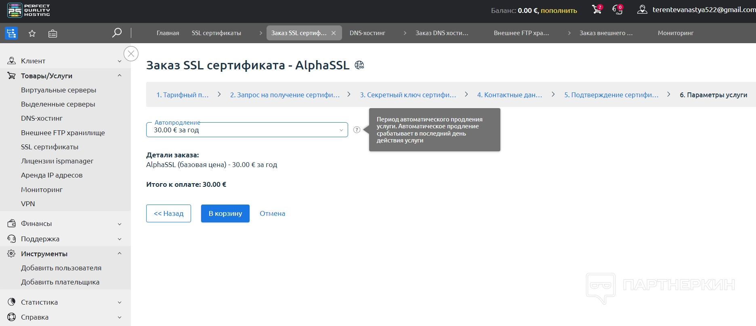Click the help question mark icon
Viewport: 756px width, 326px height.
[x=357, y=130]
